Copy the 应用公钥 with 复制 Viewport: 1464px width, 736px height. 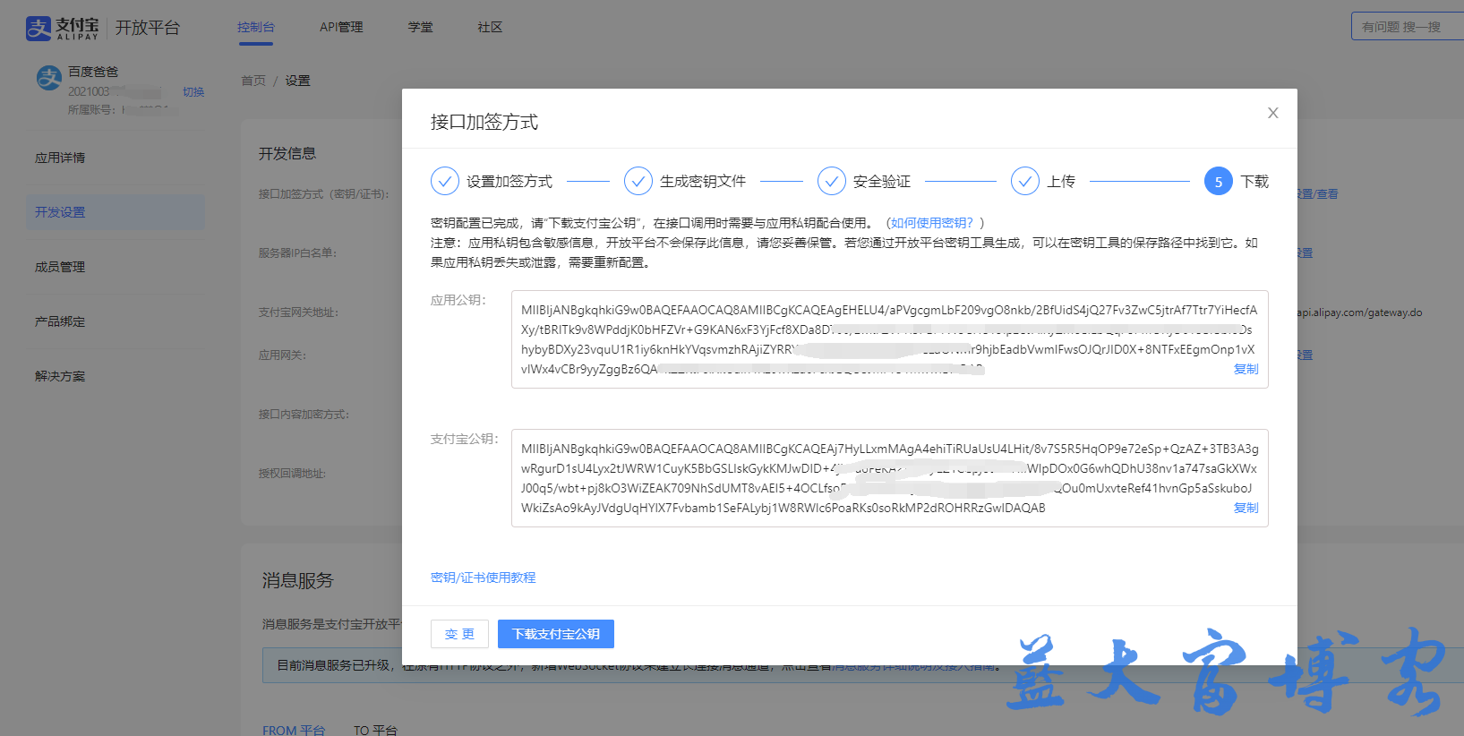(x=1246, y=369)
